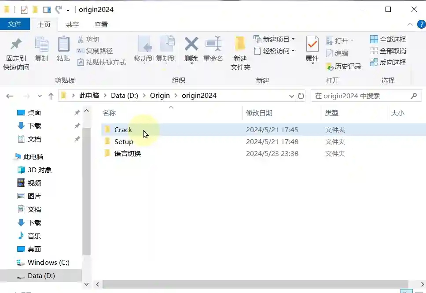The image size is (426, 293).
Task: Click the Rename (重命名) icon
Action: (213, 44)
